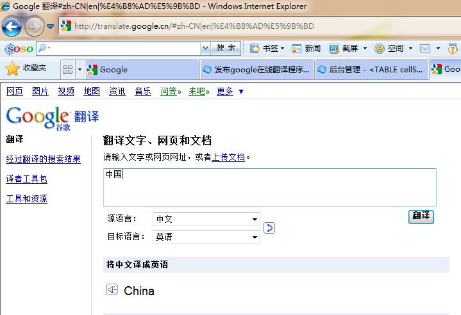The width and height of the screenshot is (461, 315).
Task: Click the Google favicon in address bar
Action: 66,26
